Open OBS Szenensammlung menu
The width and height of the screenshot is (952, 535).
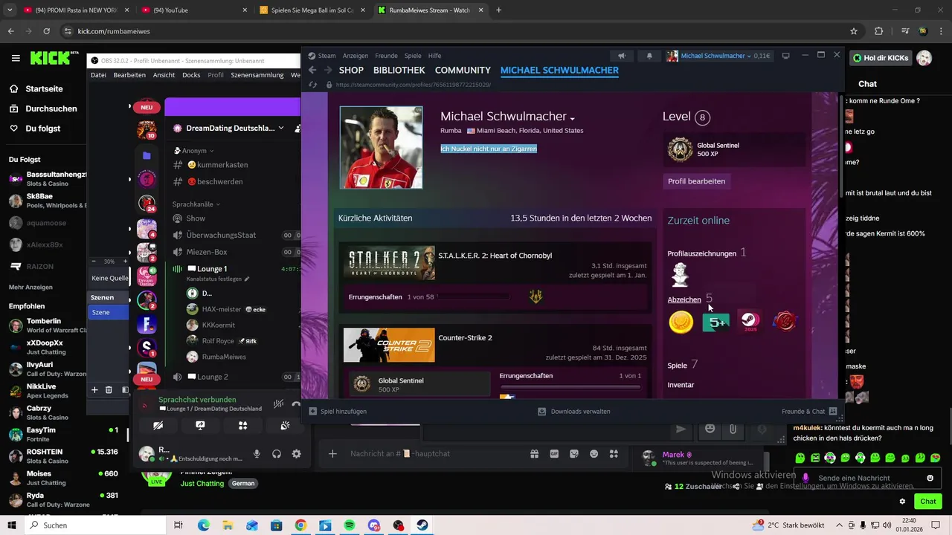tap(257, 75)
